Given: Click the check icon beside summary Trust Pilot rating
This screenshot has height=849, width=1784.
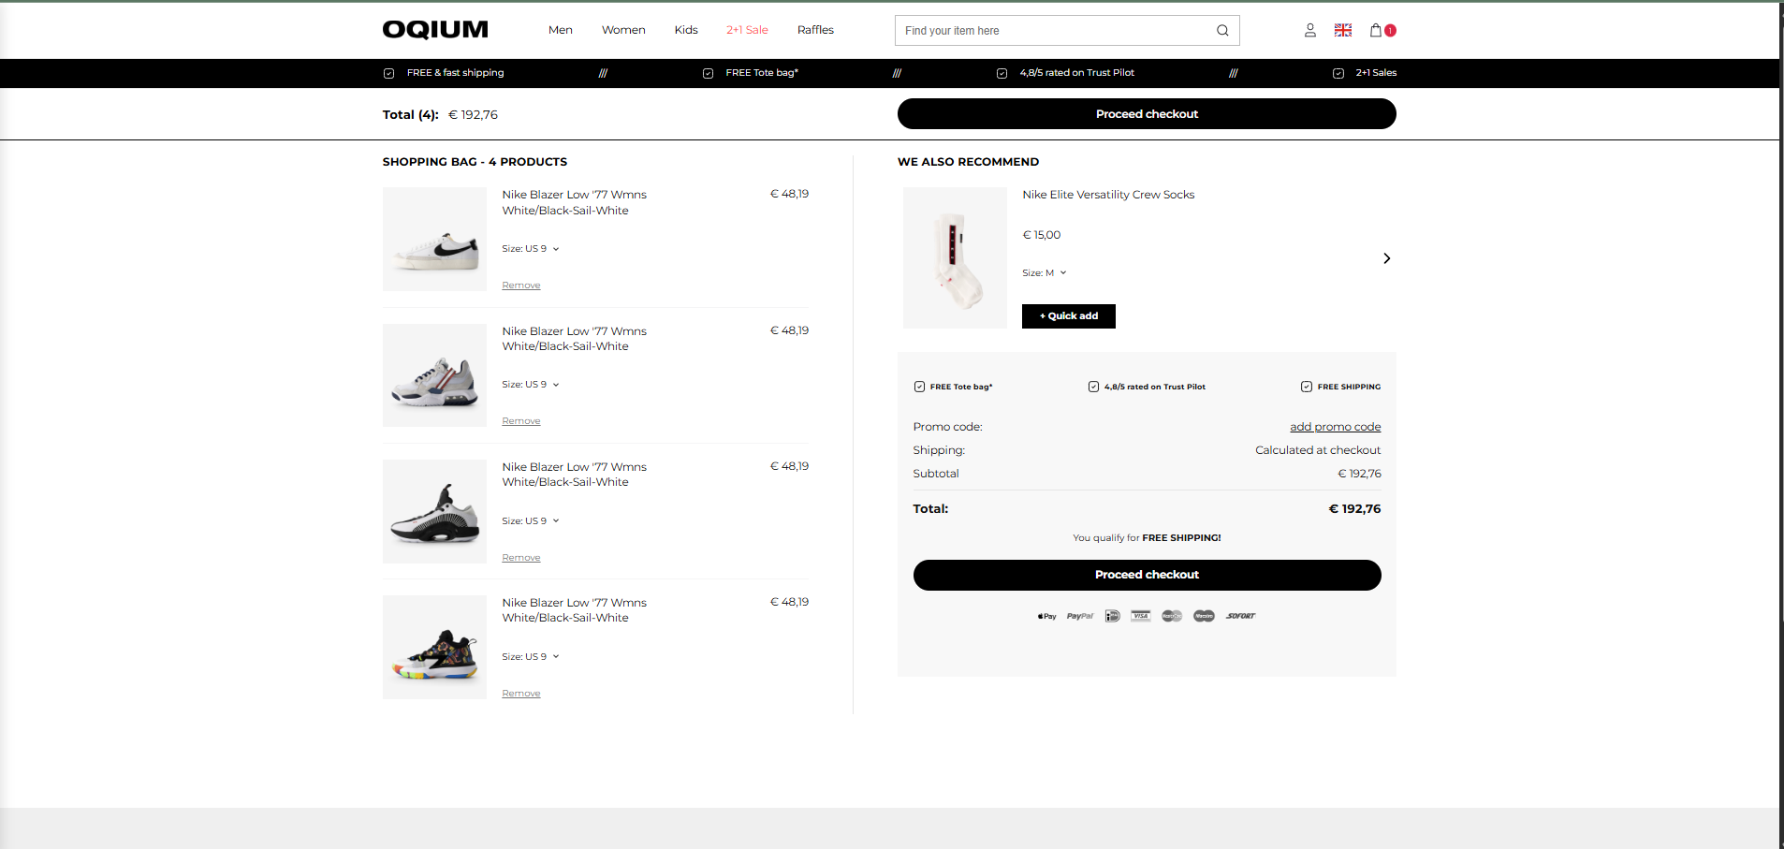Looking at the screenshot, I should (1093, 387).
